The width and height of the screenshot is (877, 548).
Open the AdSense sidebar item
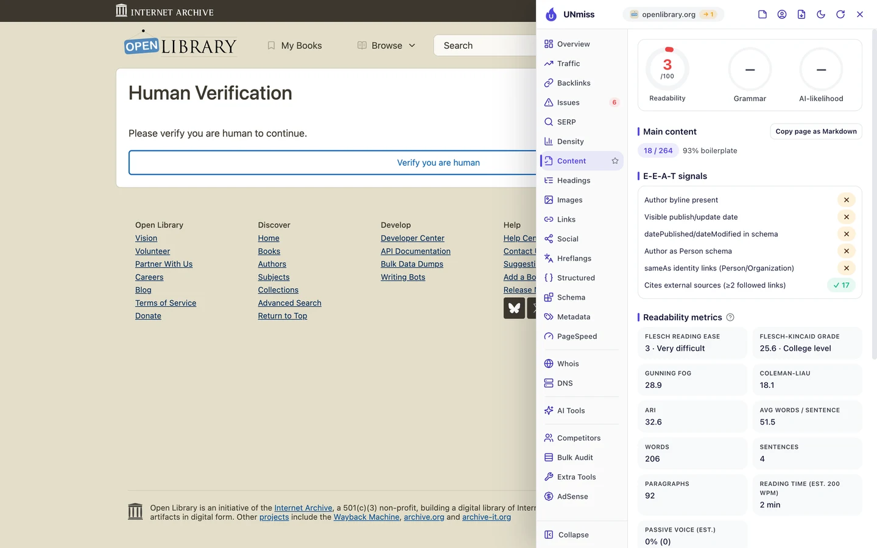tap(582, 496)
